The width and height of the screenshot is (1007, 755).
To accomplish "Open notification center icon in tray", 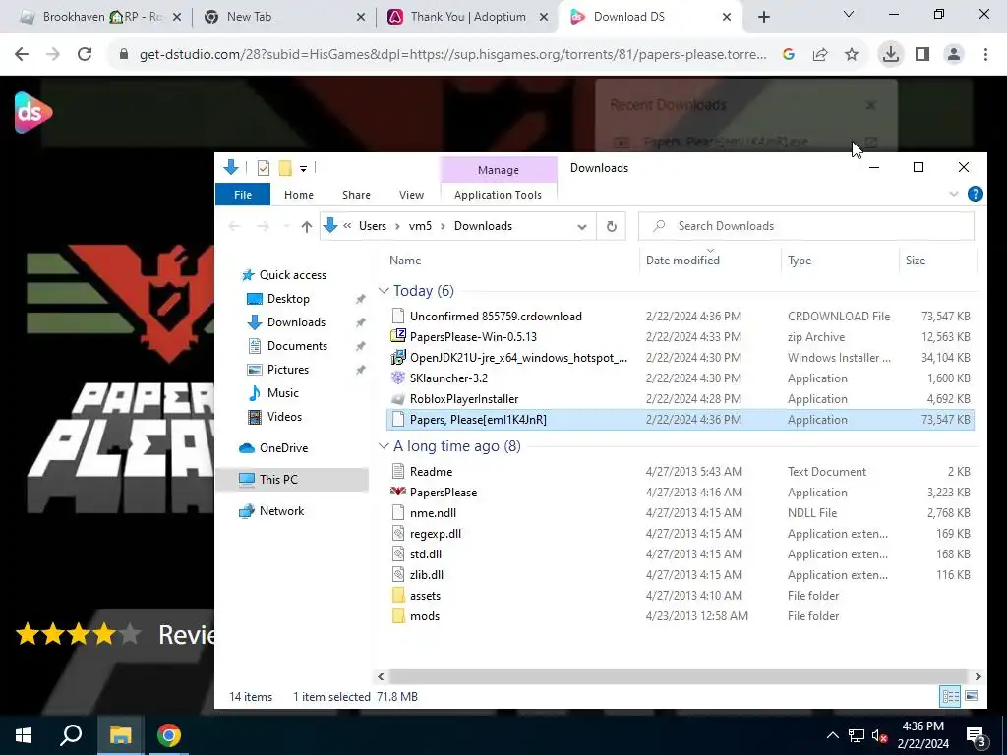I will pyautogui.click(x=976, y=735).
